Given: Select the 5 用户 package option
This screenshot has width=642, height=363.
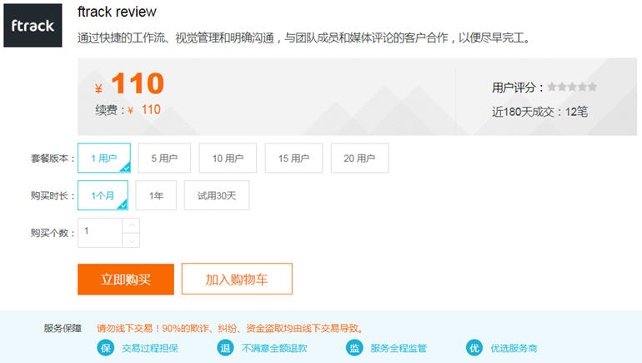Looking at the screenshot, I should 164,159.
